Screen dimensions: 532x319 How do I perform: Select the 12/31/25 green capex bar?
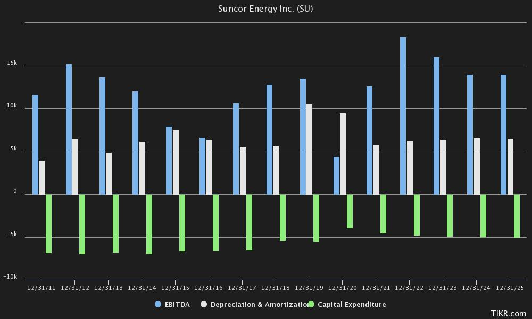(x=517, y=216)
